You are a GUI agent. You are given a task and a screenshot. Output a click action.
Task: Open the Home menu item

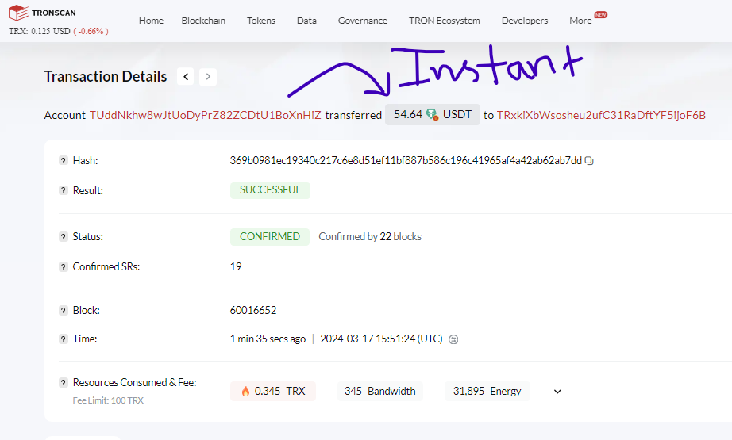click(151, 21)
